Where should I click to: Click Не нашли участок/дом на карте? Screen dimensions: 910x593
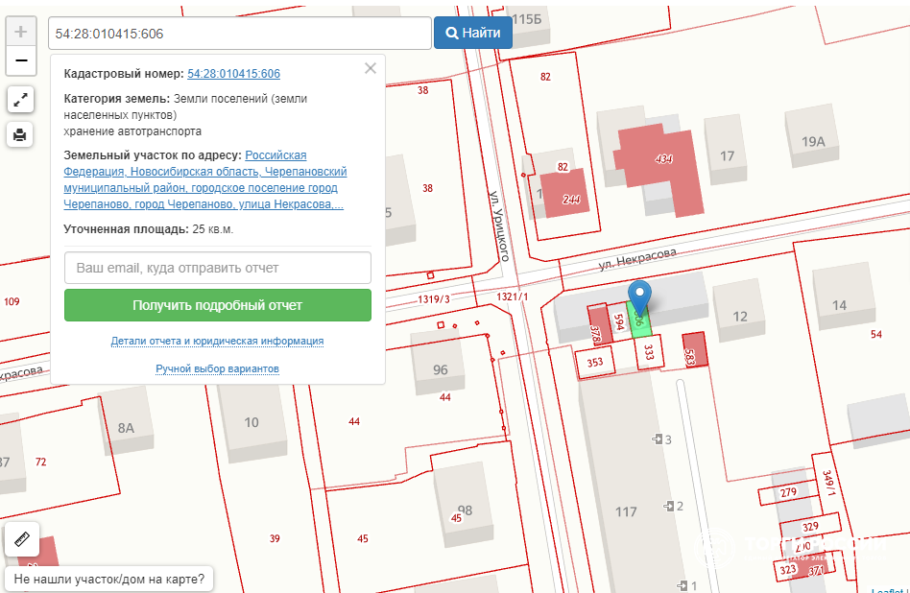click(x=110, y=580)
